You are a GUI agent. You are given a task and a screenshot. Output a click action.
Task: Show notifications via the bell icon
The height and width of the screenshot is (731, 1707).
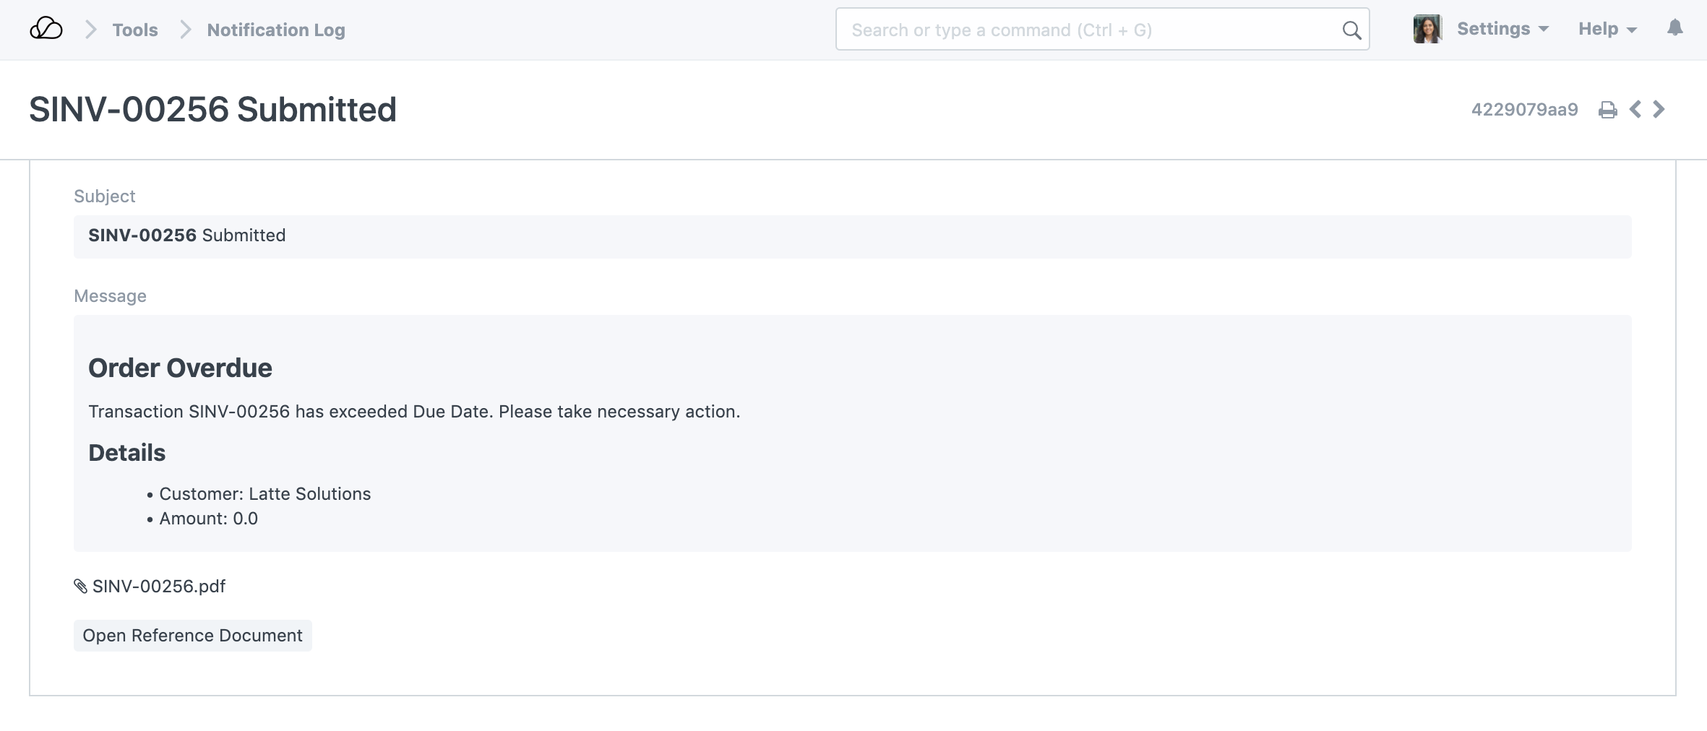[1674, 28]
